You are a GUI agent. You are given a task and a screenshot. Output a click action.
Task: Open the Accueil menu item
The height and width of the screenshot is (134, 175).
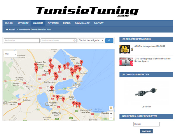9,23
